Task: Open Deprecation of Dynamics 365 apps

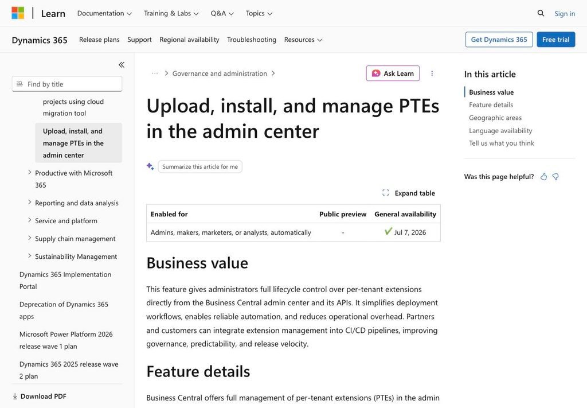Action: point(64,310)
